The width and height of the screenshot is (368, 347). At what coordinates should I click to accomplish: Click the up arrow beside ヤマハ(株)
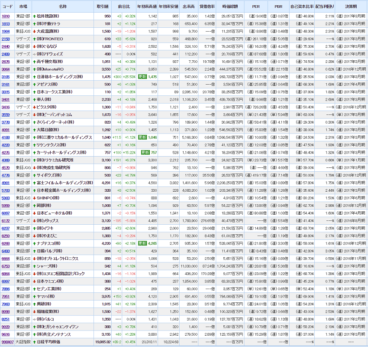34,296
